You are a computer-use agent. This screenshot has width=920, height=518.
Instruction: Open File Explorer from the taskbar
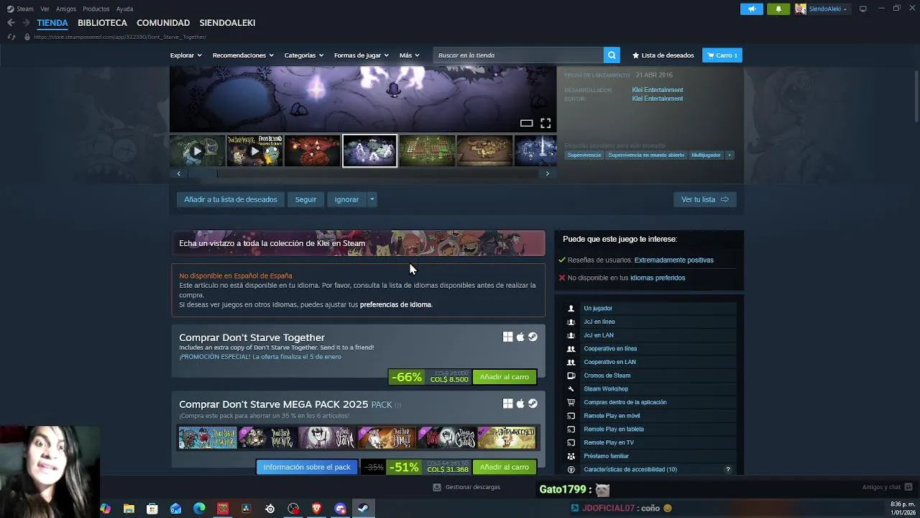click(129, 509)
